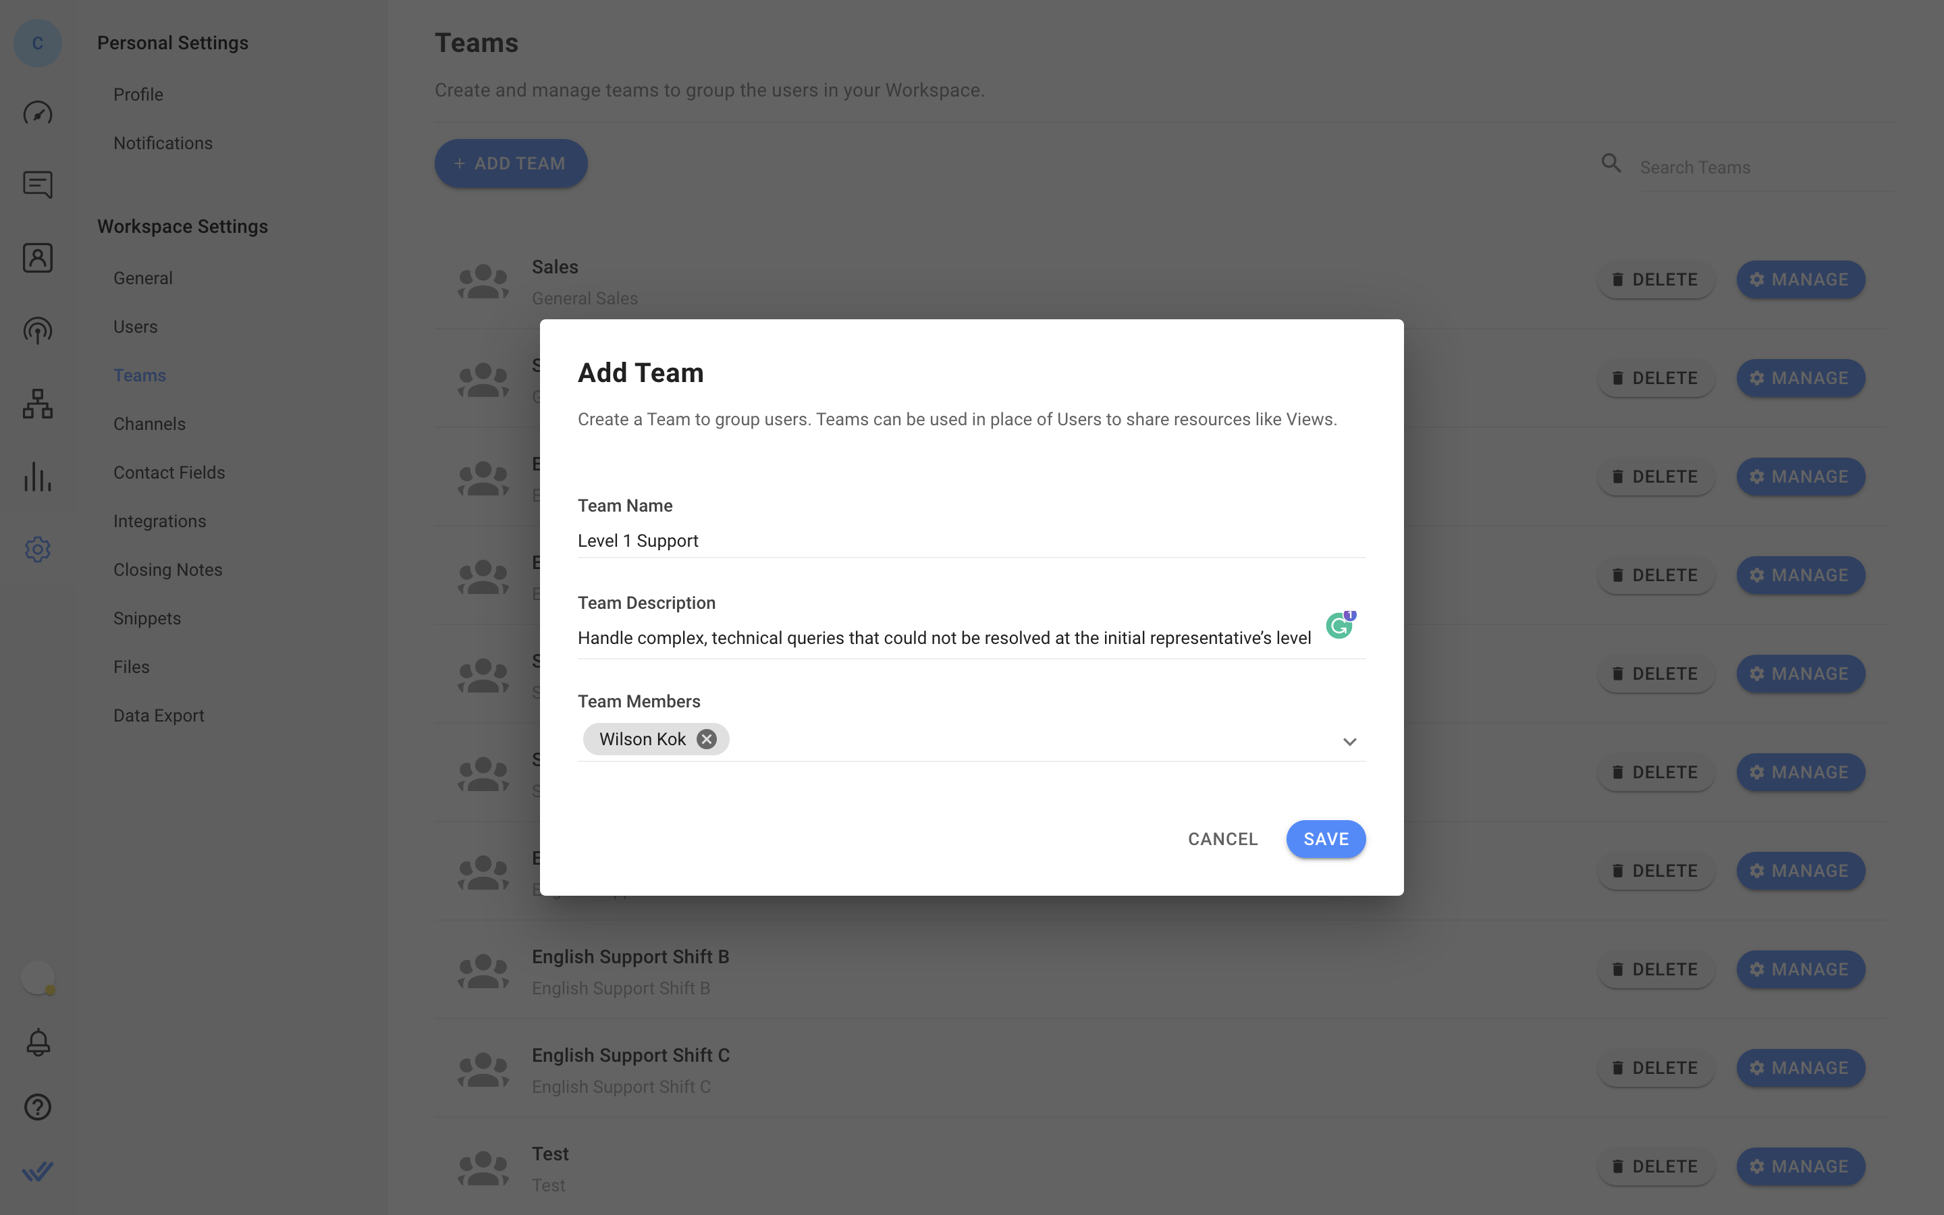
Task: Click Team Name input field
Action: point(971,539)
